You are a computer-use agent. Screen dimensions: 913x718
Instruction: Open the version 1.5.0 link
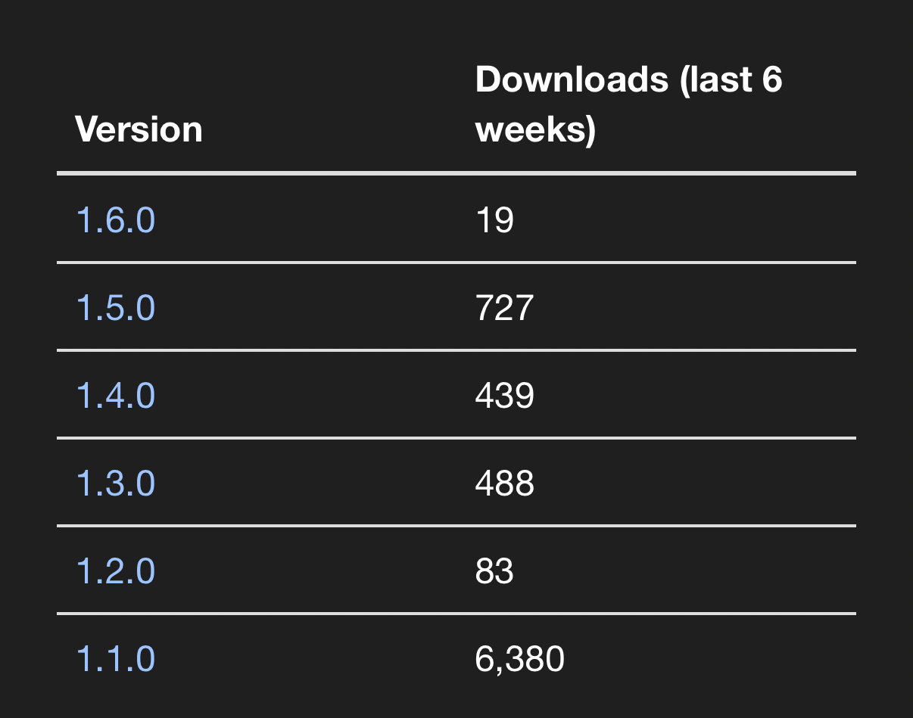coord(116,308)
